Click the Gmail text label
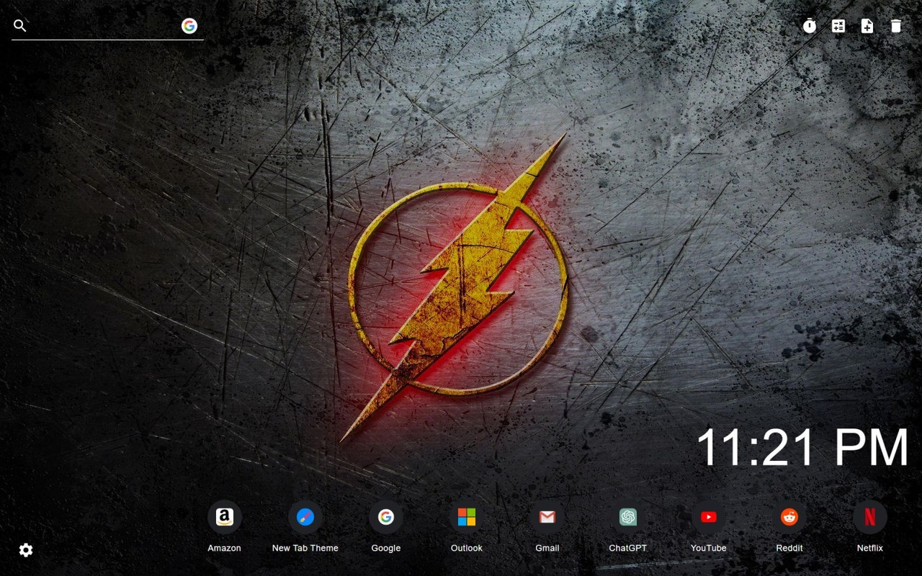This screenshot has width=922, height=576. pyautogui.click(x=547, y=548)
